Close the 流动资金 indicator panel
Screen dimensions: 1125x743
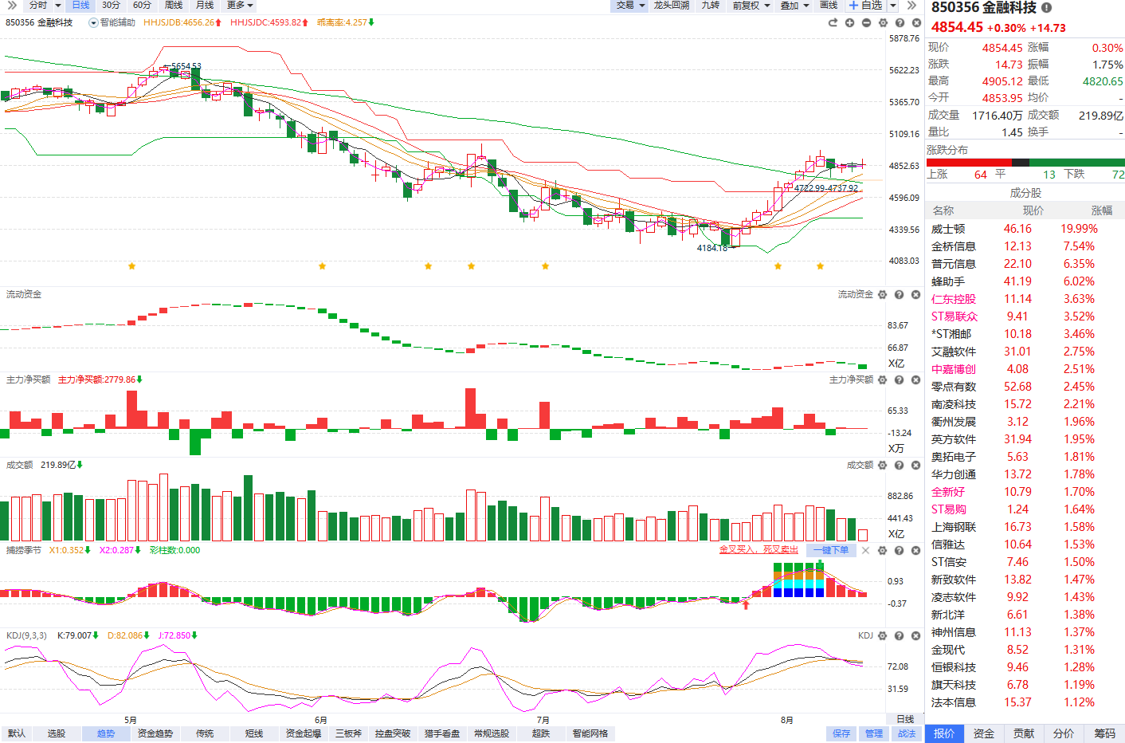pos(915,294)
